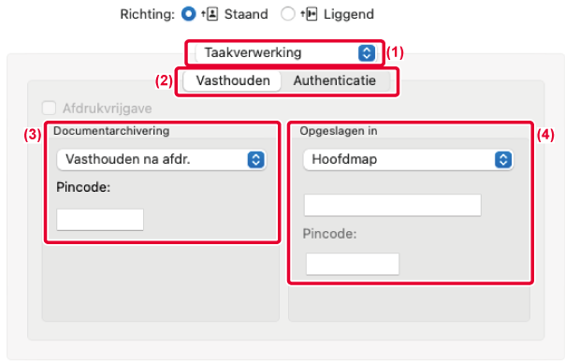The image size is (565, 362).
Task: Open the Hoofdmap dropdown
Action: pos(408,160)
